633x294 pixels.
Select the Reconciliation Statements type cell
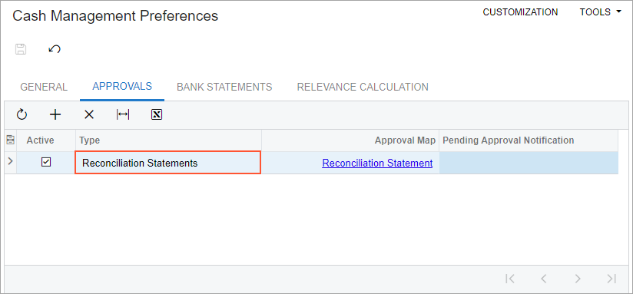click(168, 163)
